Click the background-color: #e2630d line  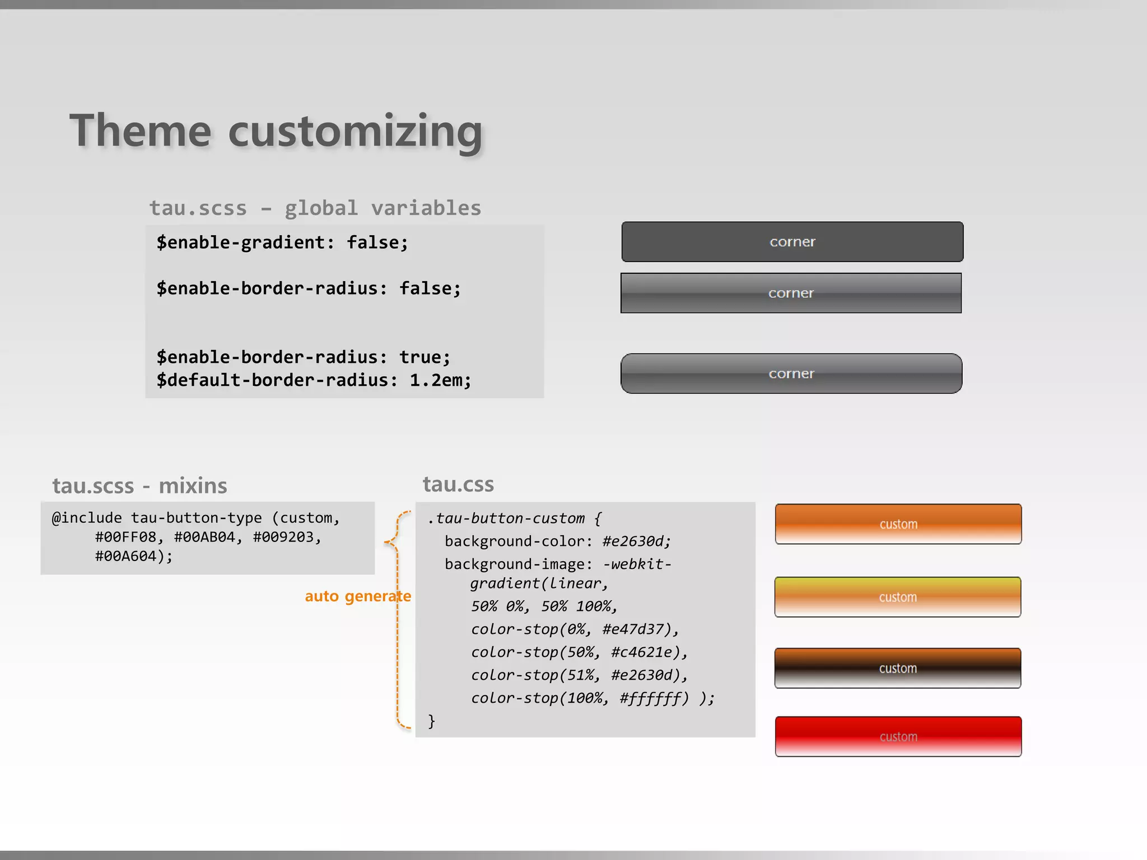click(x=557, y=541)
